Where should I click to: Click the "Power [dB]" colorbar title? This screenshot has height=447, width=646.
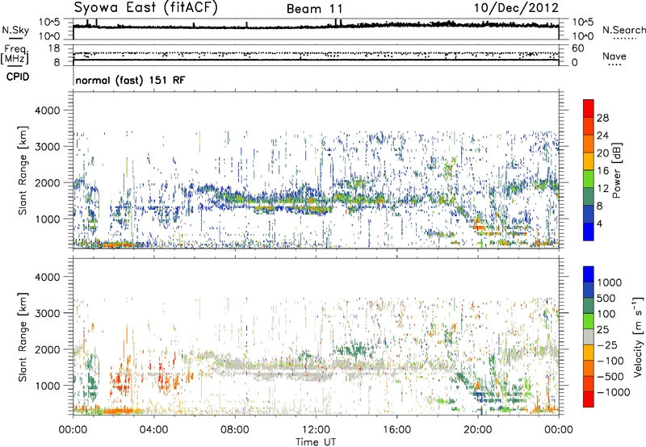coord(617,170)
